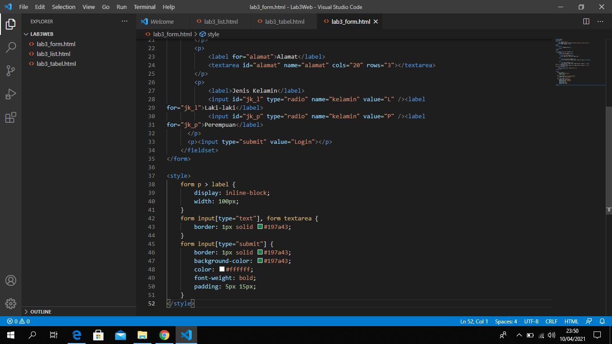Open the Terminal menu
This screenshot has height=344, width=612.
(x=145, y=7)
